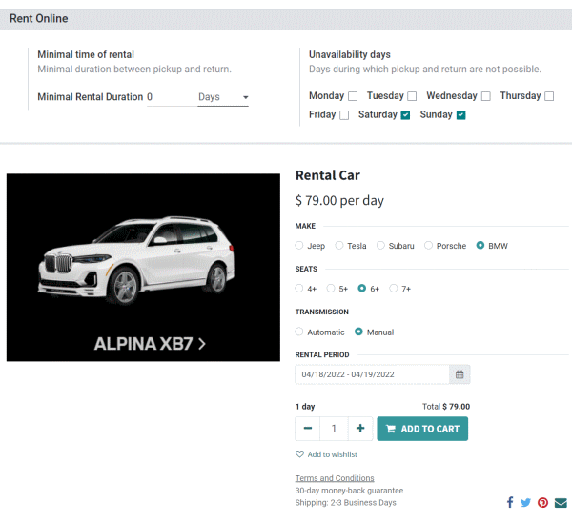Click the $ 79.00 per day price

[x=339, y=200]
